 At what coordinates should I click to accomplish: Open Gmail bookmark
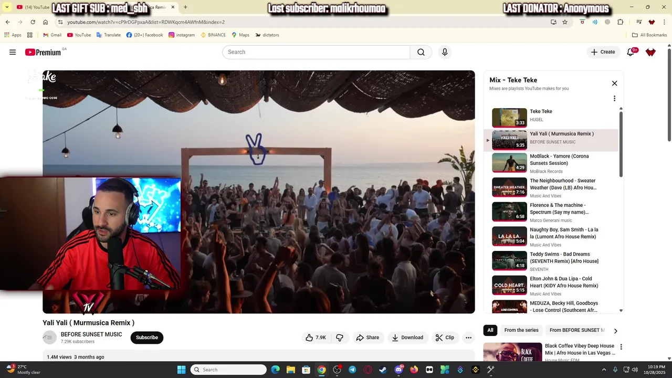52,35
